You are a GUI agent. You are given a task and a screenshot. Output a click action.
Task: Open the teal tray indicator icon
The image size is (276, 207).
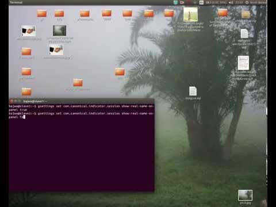[x=175, y=2]
